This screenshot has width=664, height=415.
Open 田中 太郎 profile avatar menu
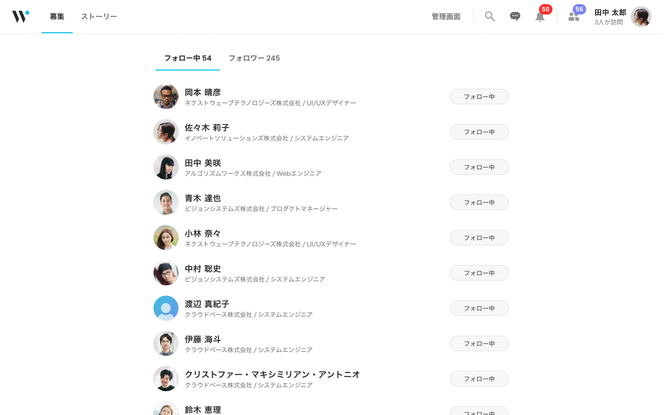tap(641, 17)
